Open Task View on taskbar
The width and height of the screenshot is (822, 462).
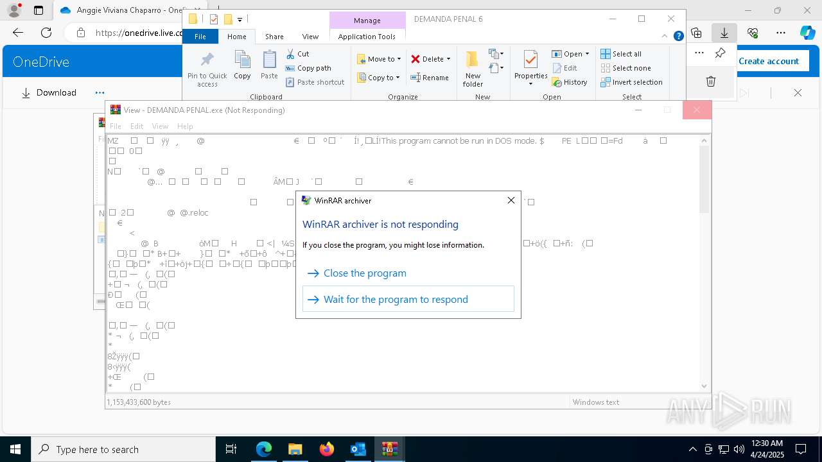(x=231, y=449)
